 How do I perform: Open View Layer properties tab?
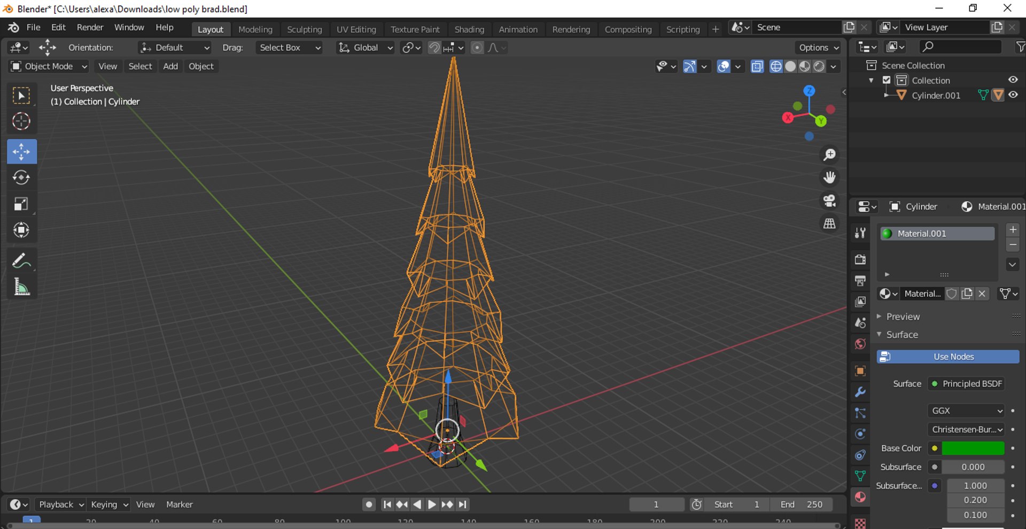tap(860, 302)
